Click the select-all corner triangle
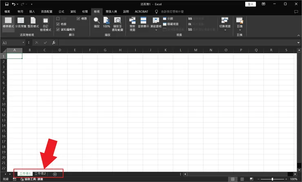 click(4, 50)
